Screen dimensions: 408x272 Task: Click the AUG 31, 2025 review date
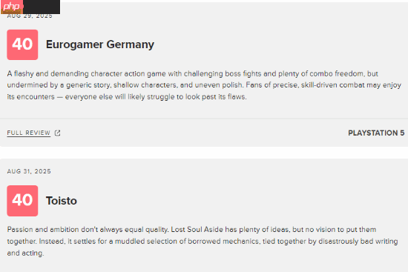pos(29,171)
